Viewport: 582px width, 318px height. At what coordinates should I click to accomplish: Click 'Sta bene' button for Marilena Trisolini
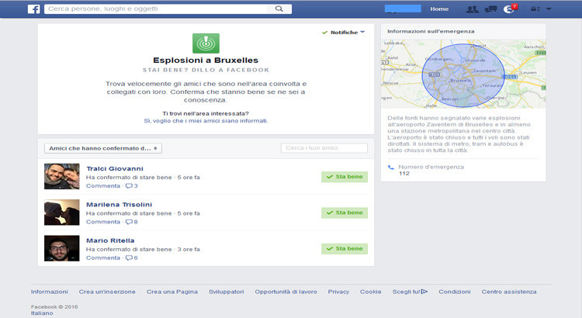(x=345, y=213)
